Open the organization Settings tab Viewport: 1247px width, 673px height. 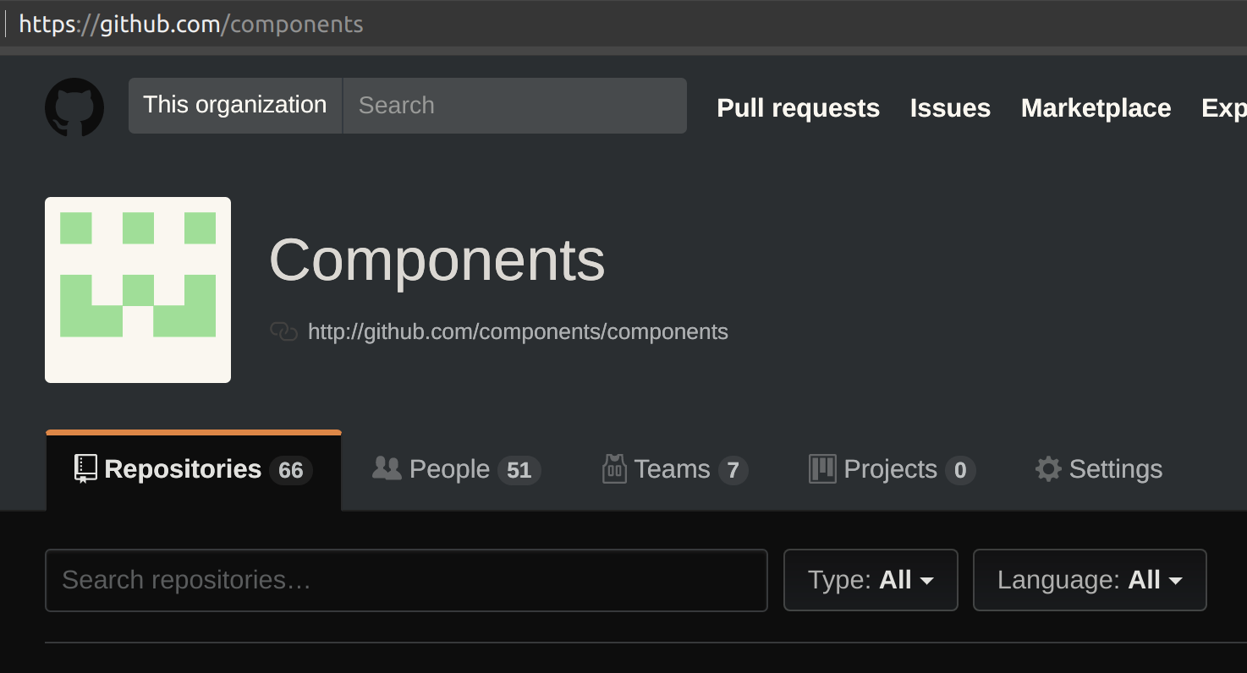pos(1099,470)
